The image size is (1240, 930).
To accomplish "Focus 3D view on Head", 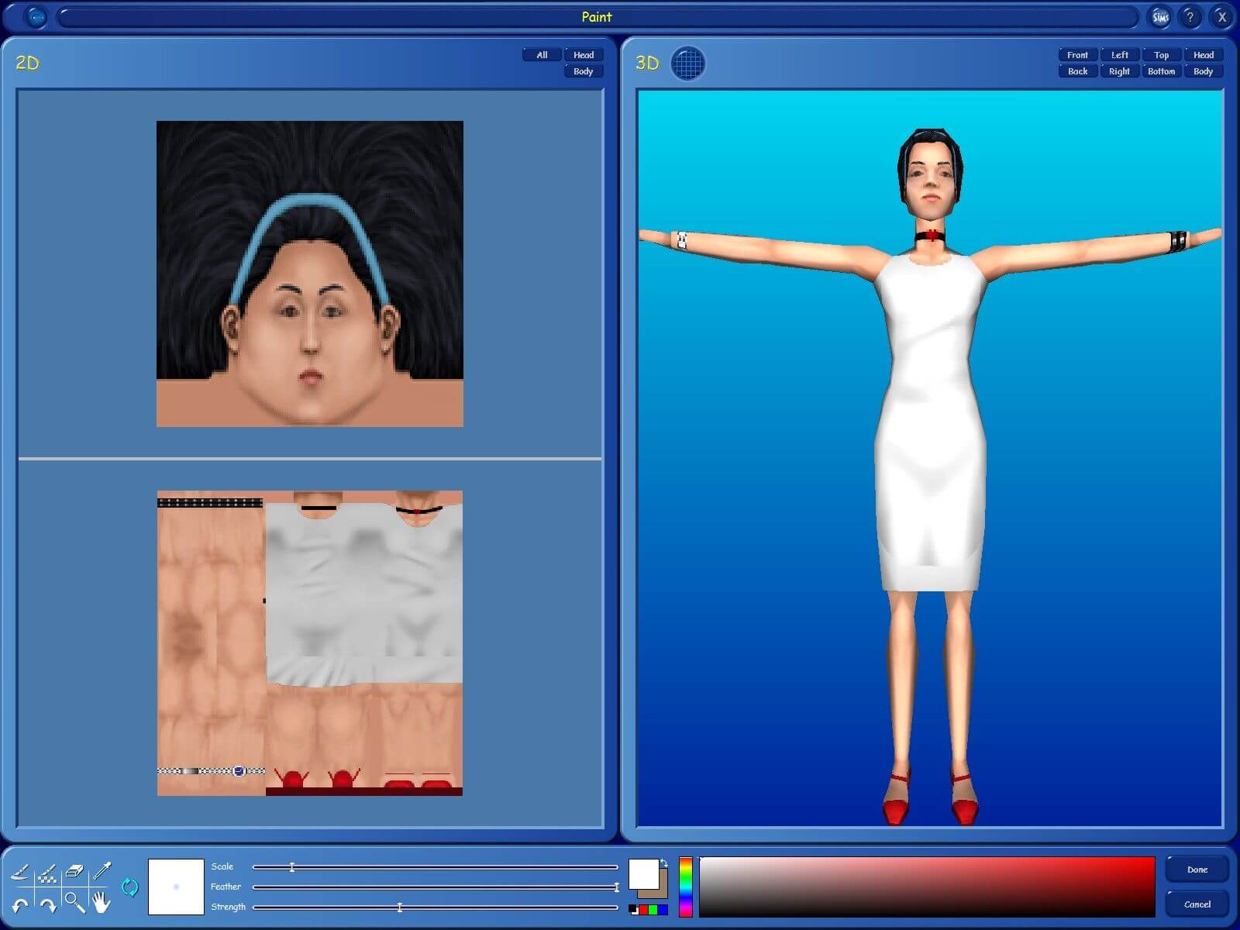I will [1204, 55].
